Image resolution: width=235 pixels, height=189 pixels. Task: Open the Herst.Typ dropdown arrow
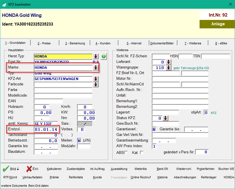[x=96, y=56]
